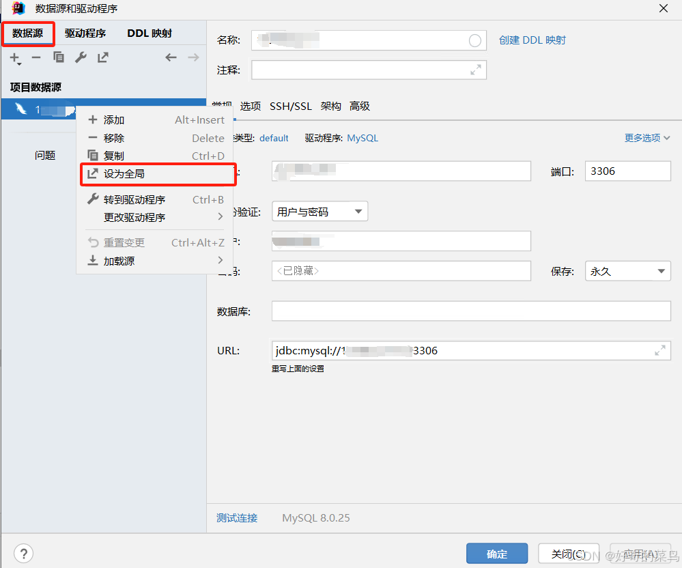682x568 pixels.
Task: Choose 复制 in the context menu
Action: click(155, 156)
